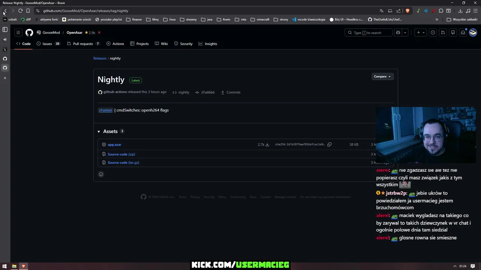Click the red X next to star count
The image size is (481, 270).
(99, 33)
